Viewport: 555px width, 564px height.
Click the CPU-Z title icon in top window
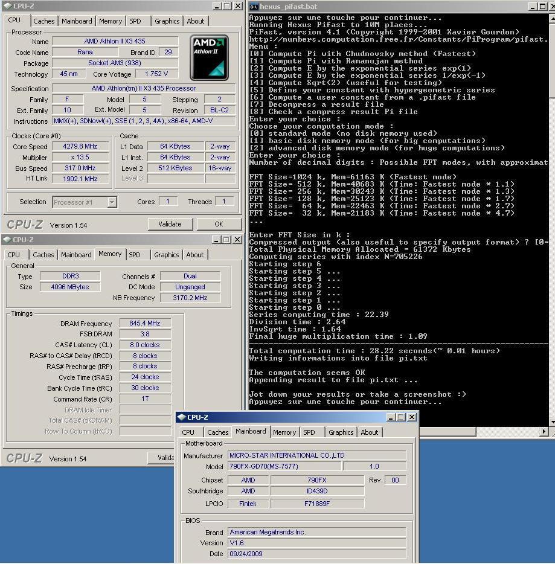tap(8, 6)
